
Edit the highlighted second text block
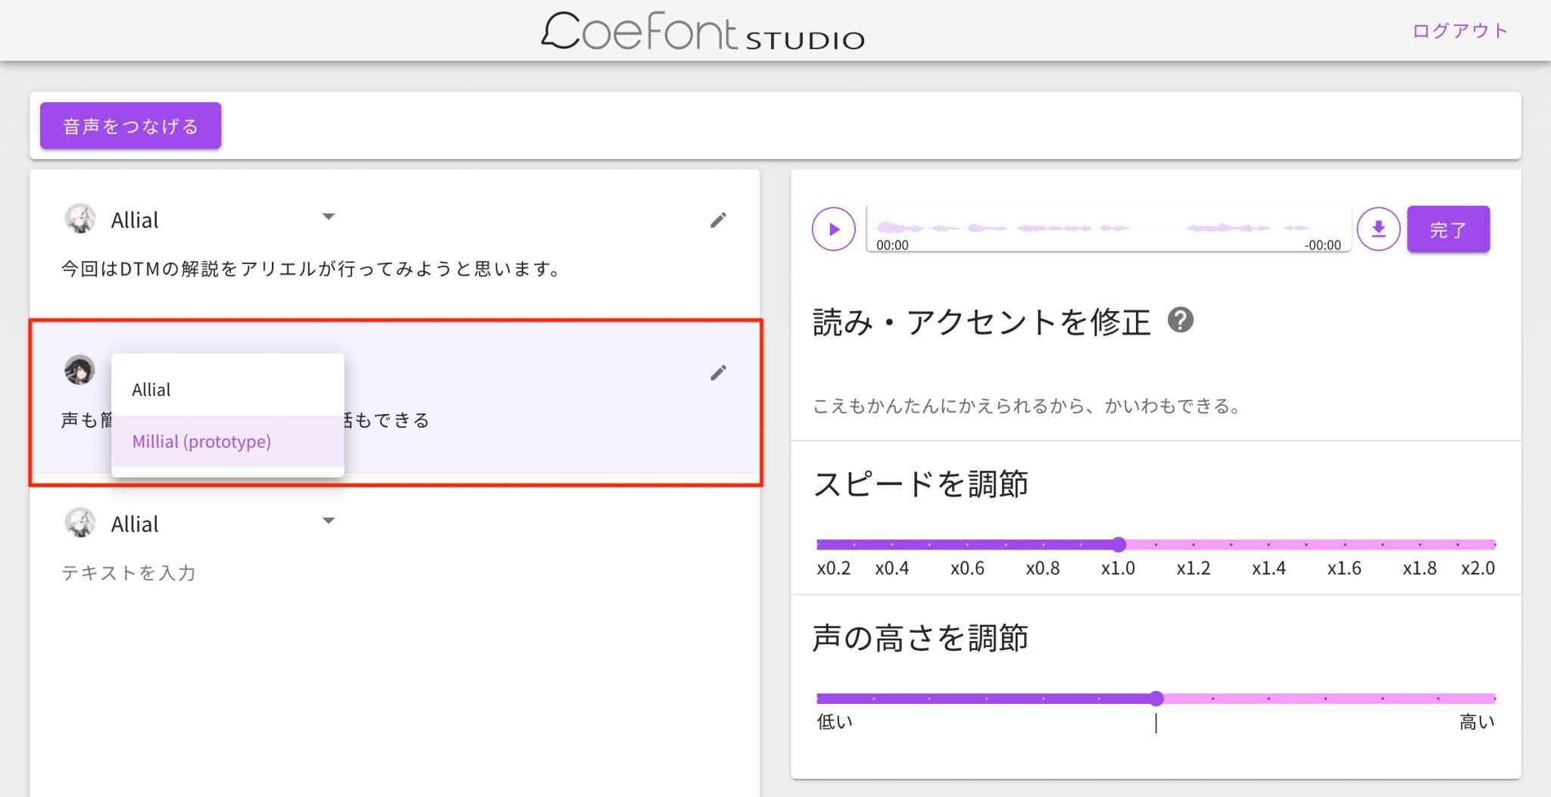(719, 372)
